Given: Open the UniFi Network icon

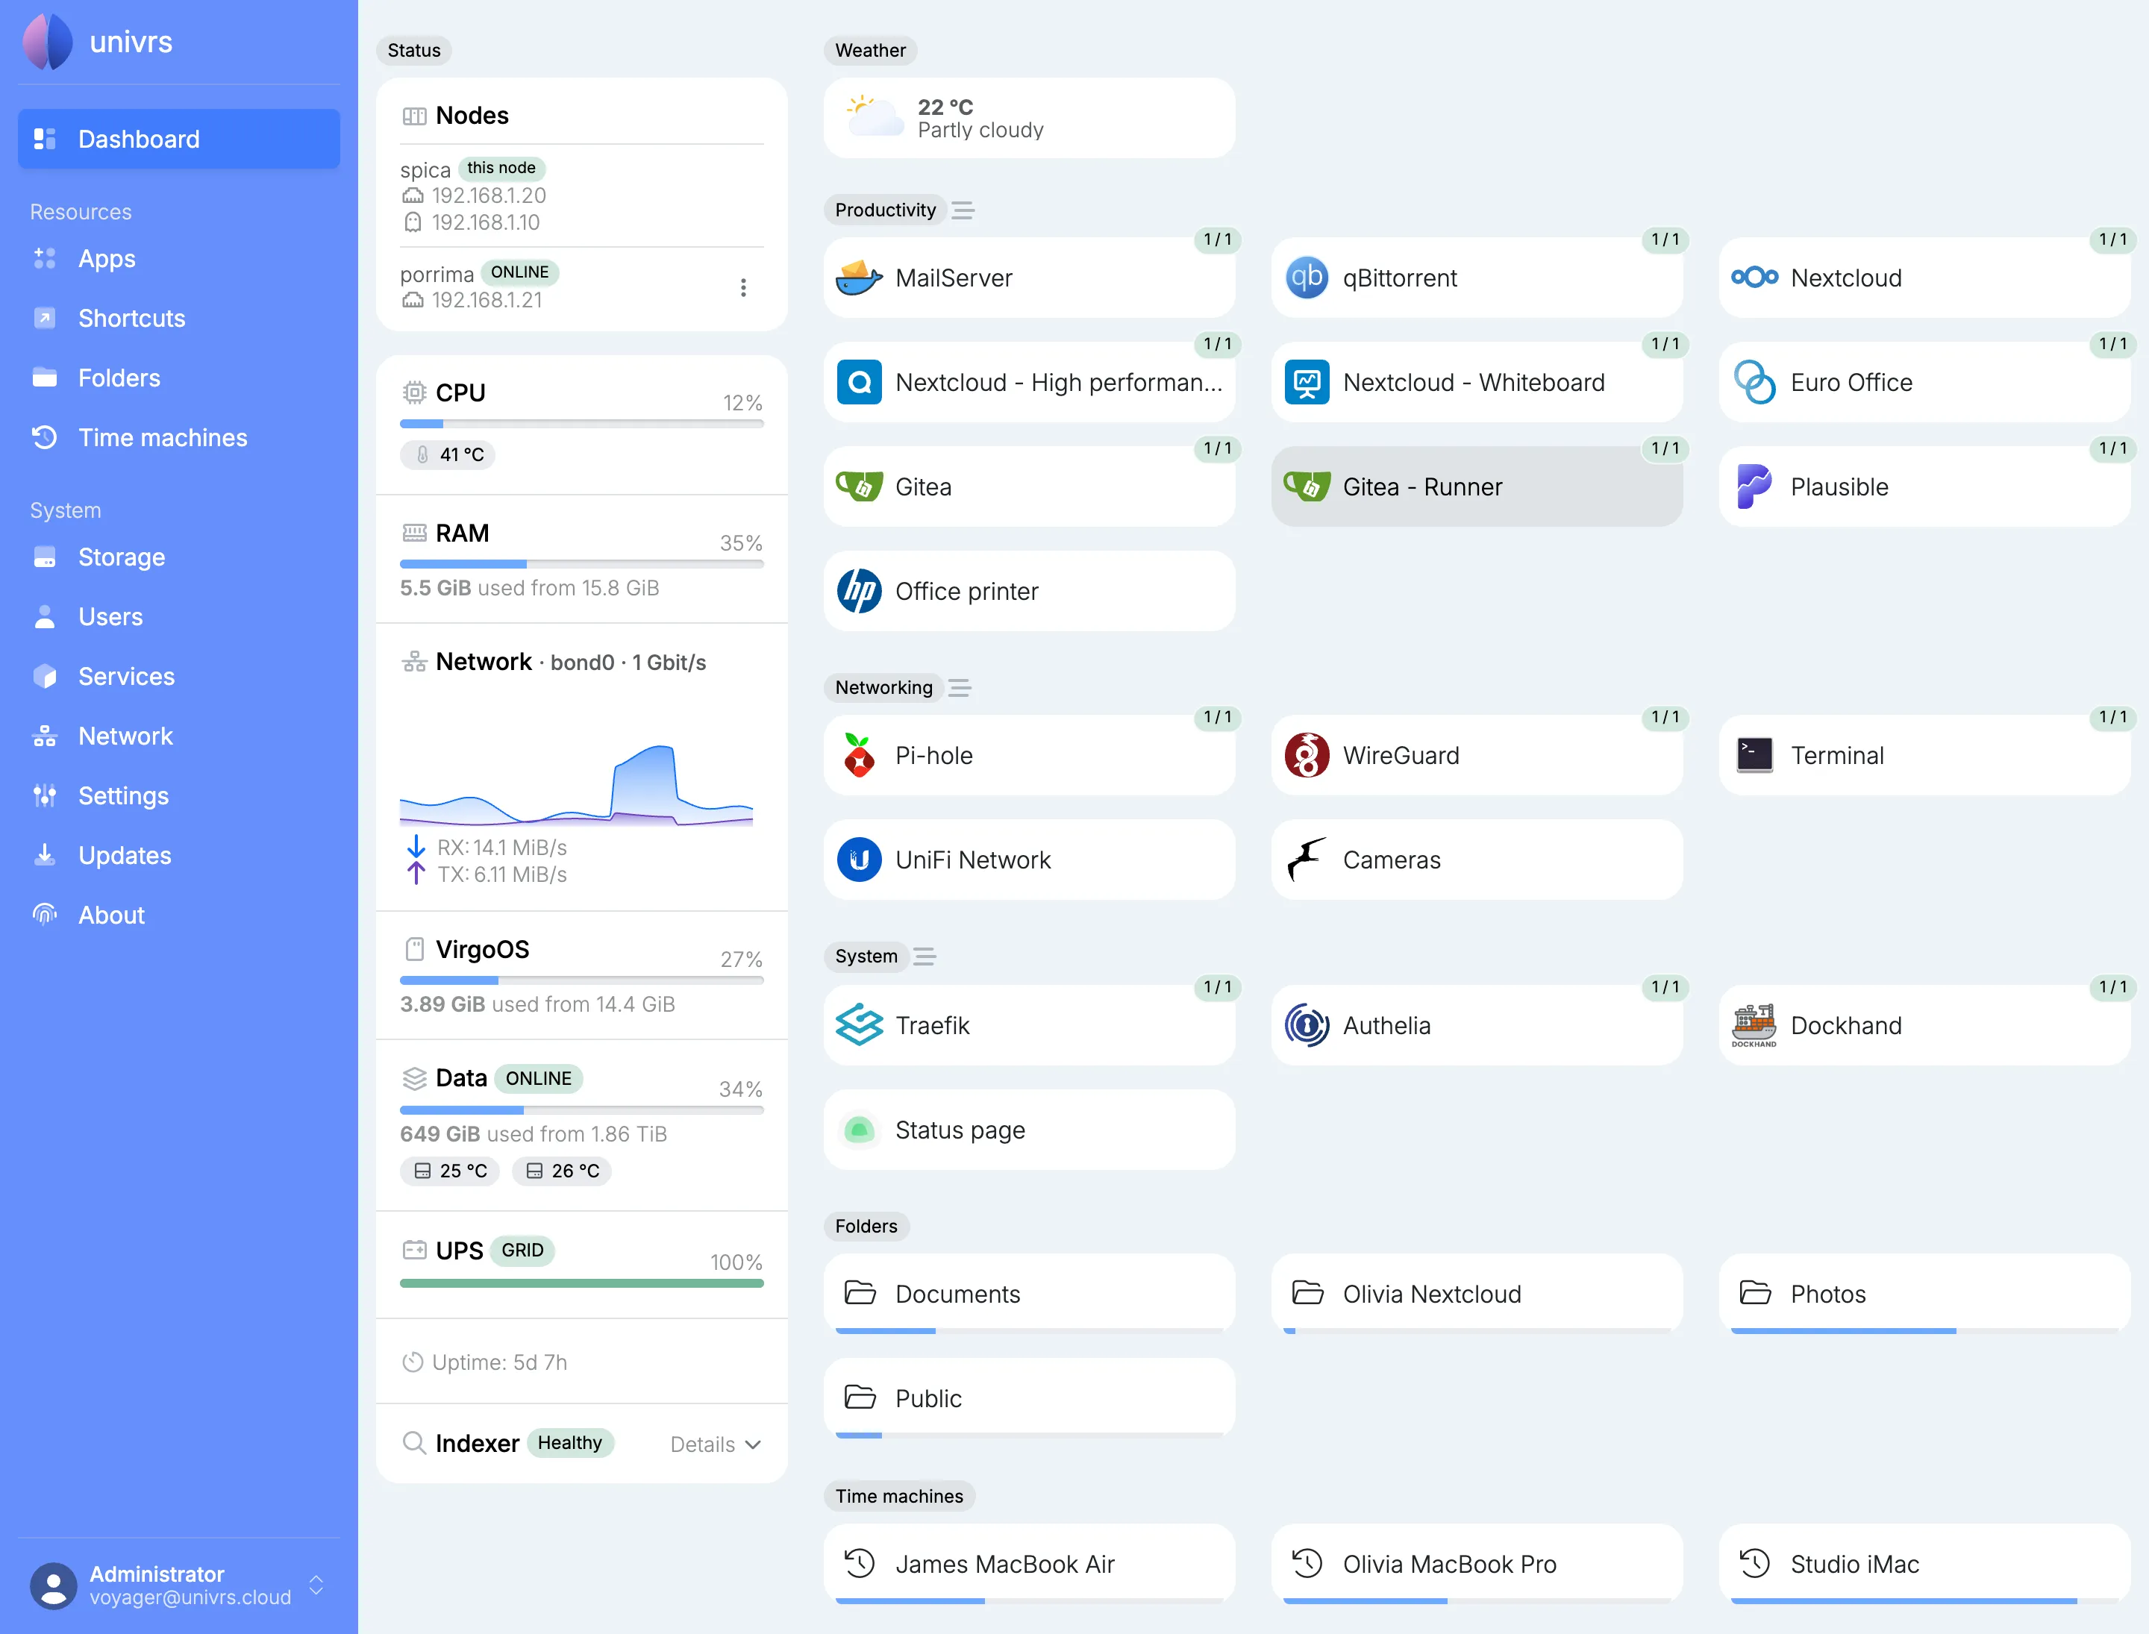Looking at the screenshot, I should pos(859,860).
